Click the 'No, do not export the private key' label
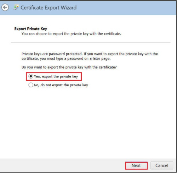Image resolution: width=177 pixels, height=174 pixels. tap(61, 85)
